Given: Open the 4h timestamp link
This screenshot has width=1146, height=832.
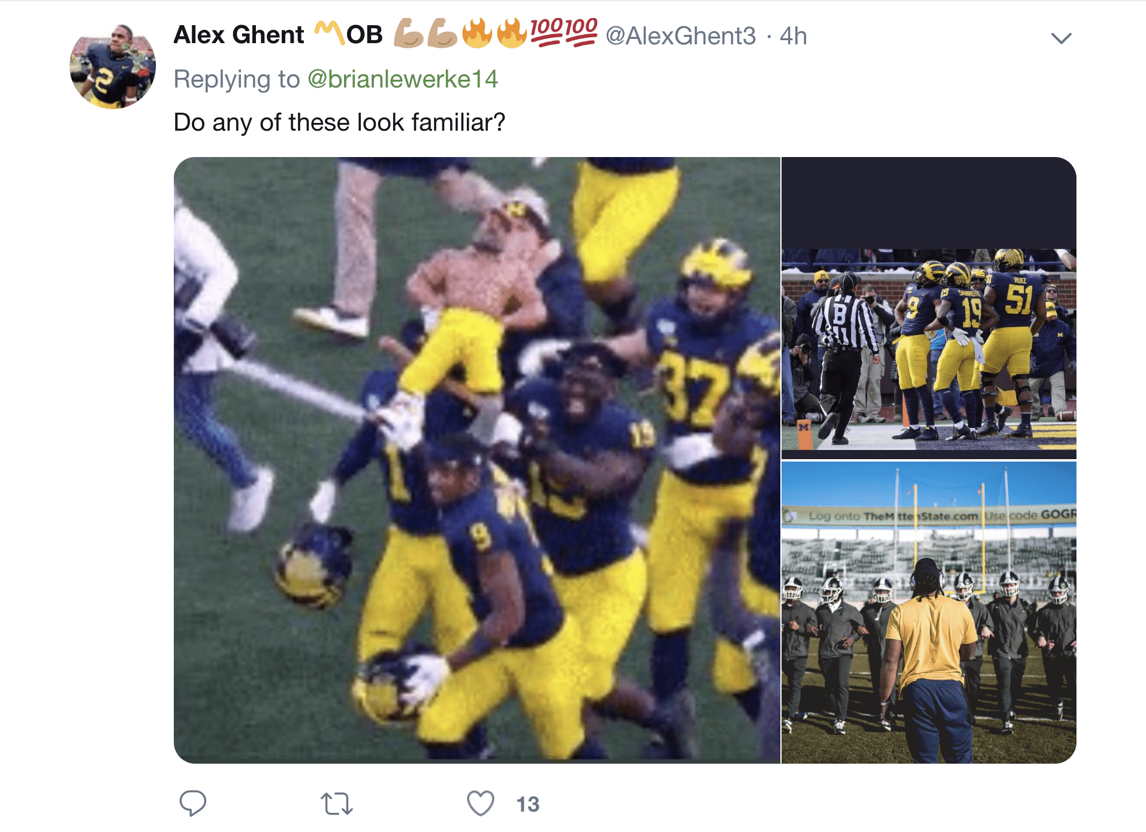Looking at the screenshot, I should [793, 36].
